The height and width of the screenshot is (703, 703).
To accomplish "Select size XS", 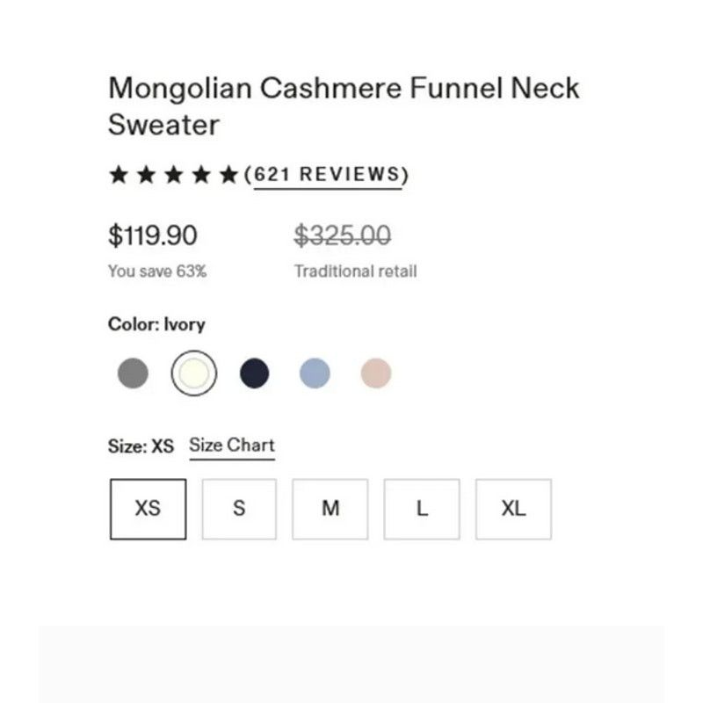I will 149,509.
